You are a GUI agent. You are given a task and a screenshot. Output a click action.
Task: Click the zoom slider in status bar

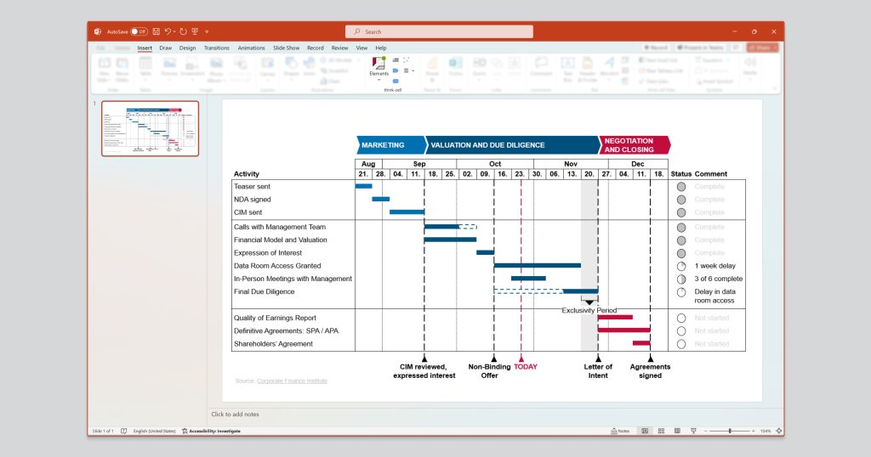729,431
